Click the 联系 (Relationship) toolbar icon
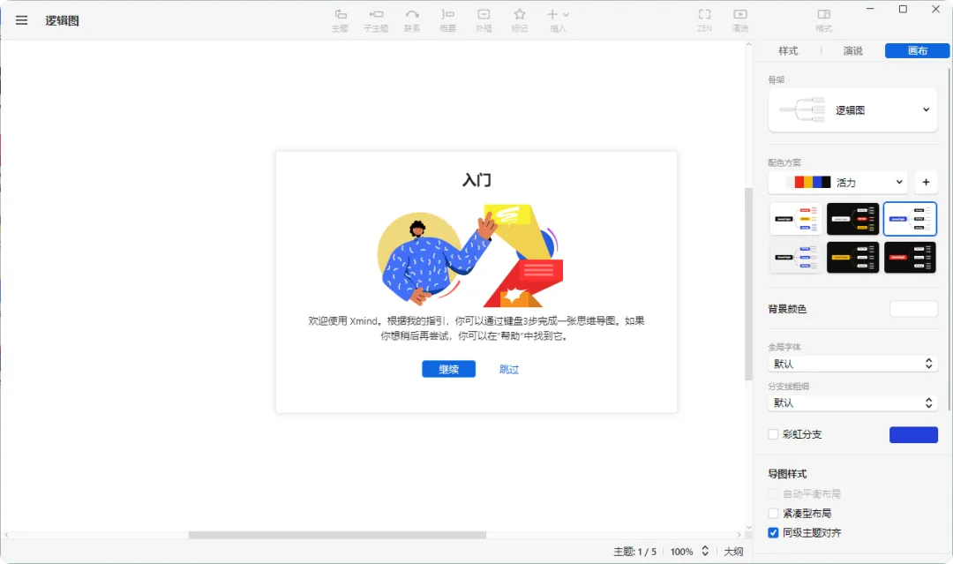953x564 pixels. [411, 20]
